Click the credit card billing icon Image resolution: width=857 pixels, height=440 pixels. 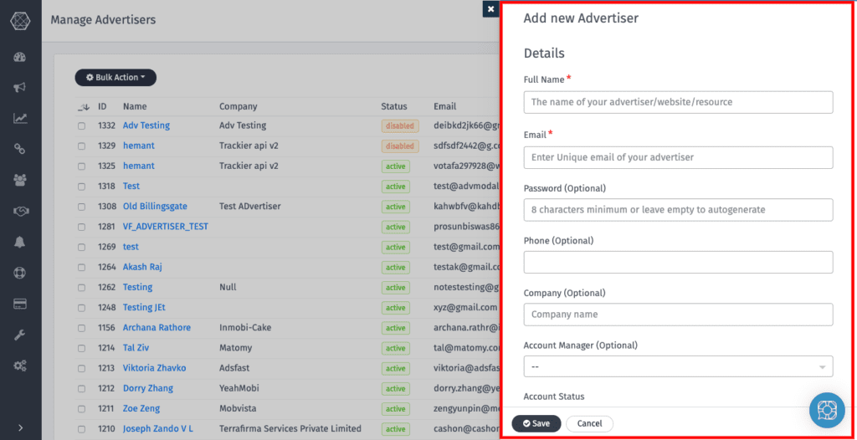20,303
